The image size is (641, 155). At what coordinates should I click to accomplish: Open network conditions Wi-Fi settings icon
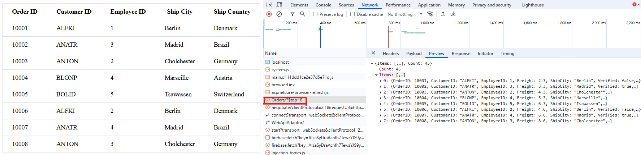(430, 14)
